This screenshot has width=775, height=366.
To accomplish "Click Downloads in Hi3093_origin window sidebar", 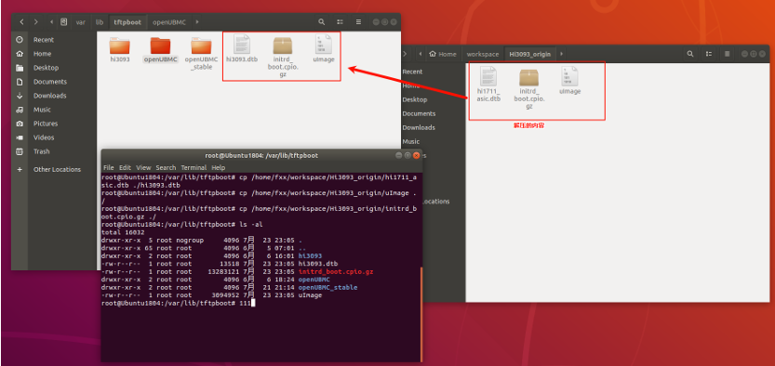I will click(x=419, y=128).
